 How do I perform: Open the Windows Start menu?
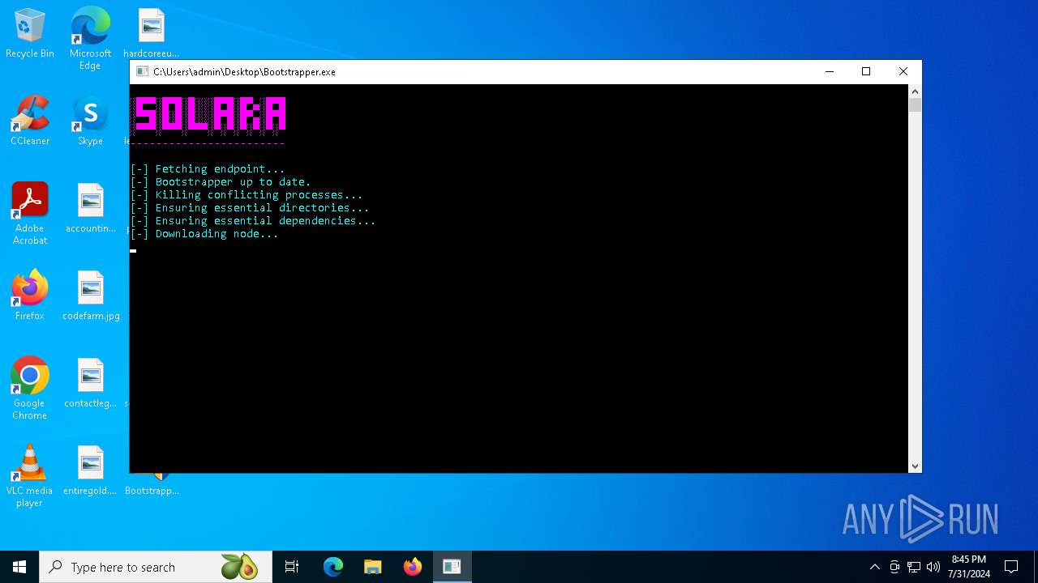(19, 567)
